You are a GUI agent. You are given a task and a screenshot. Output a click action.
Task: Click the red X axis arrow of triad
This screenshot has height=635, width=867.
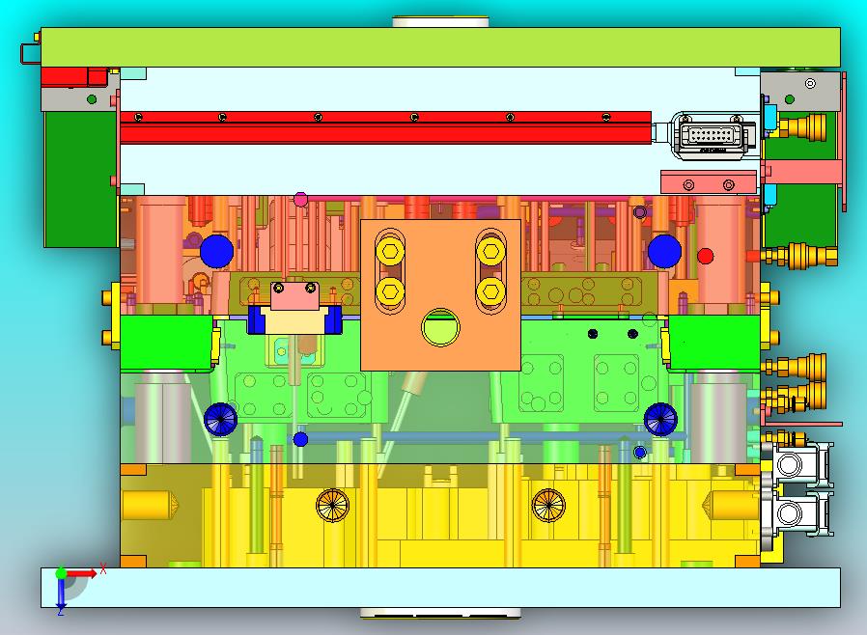pos(83,573)
